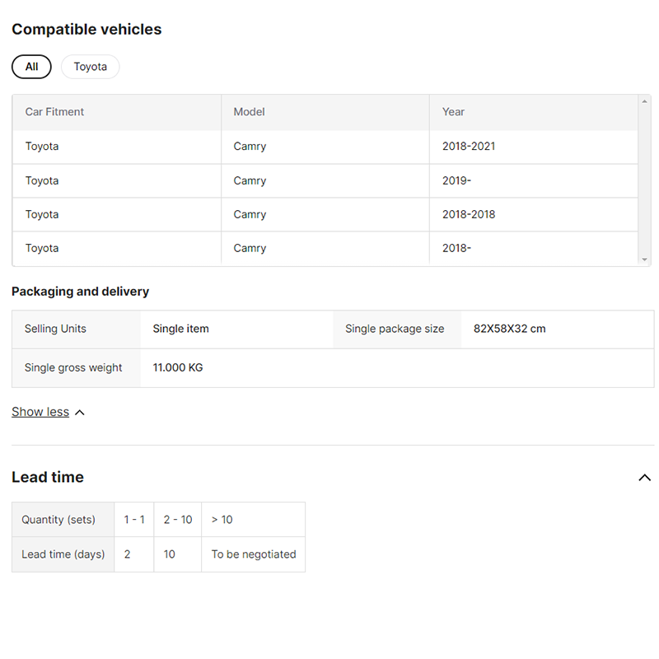Collapse the Lead time section chevron

coord(644,478)
